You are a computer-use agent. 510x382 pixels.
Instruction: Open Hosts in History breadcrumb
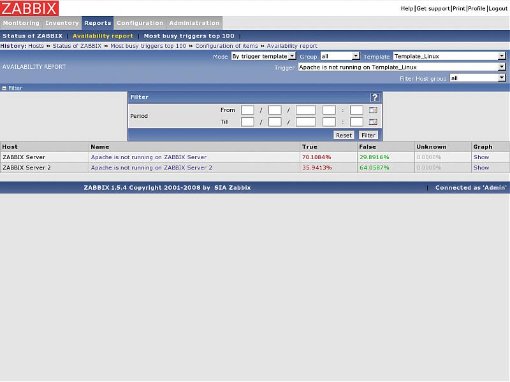[x=36, y=46]
